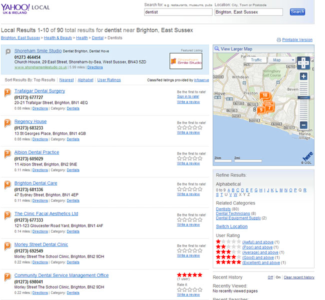The width and height of the screenshot is (325, 300).
Task: Click map marker number 10
Action: [x=265, y=96]
